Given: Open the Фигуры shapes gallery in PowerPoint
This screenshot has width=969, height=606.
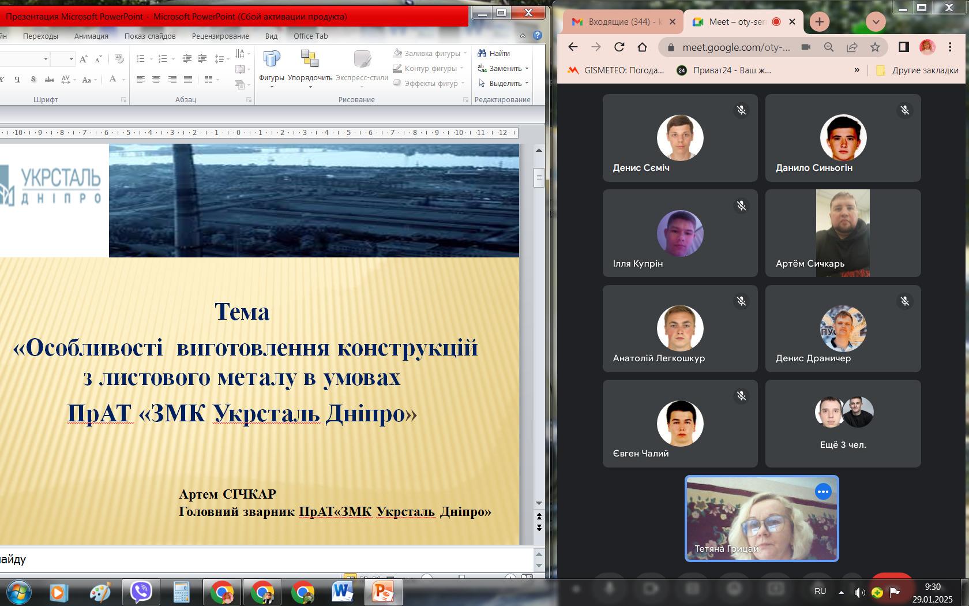Looking at the screenshot, I should click(x=271, y=69).
